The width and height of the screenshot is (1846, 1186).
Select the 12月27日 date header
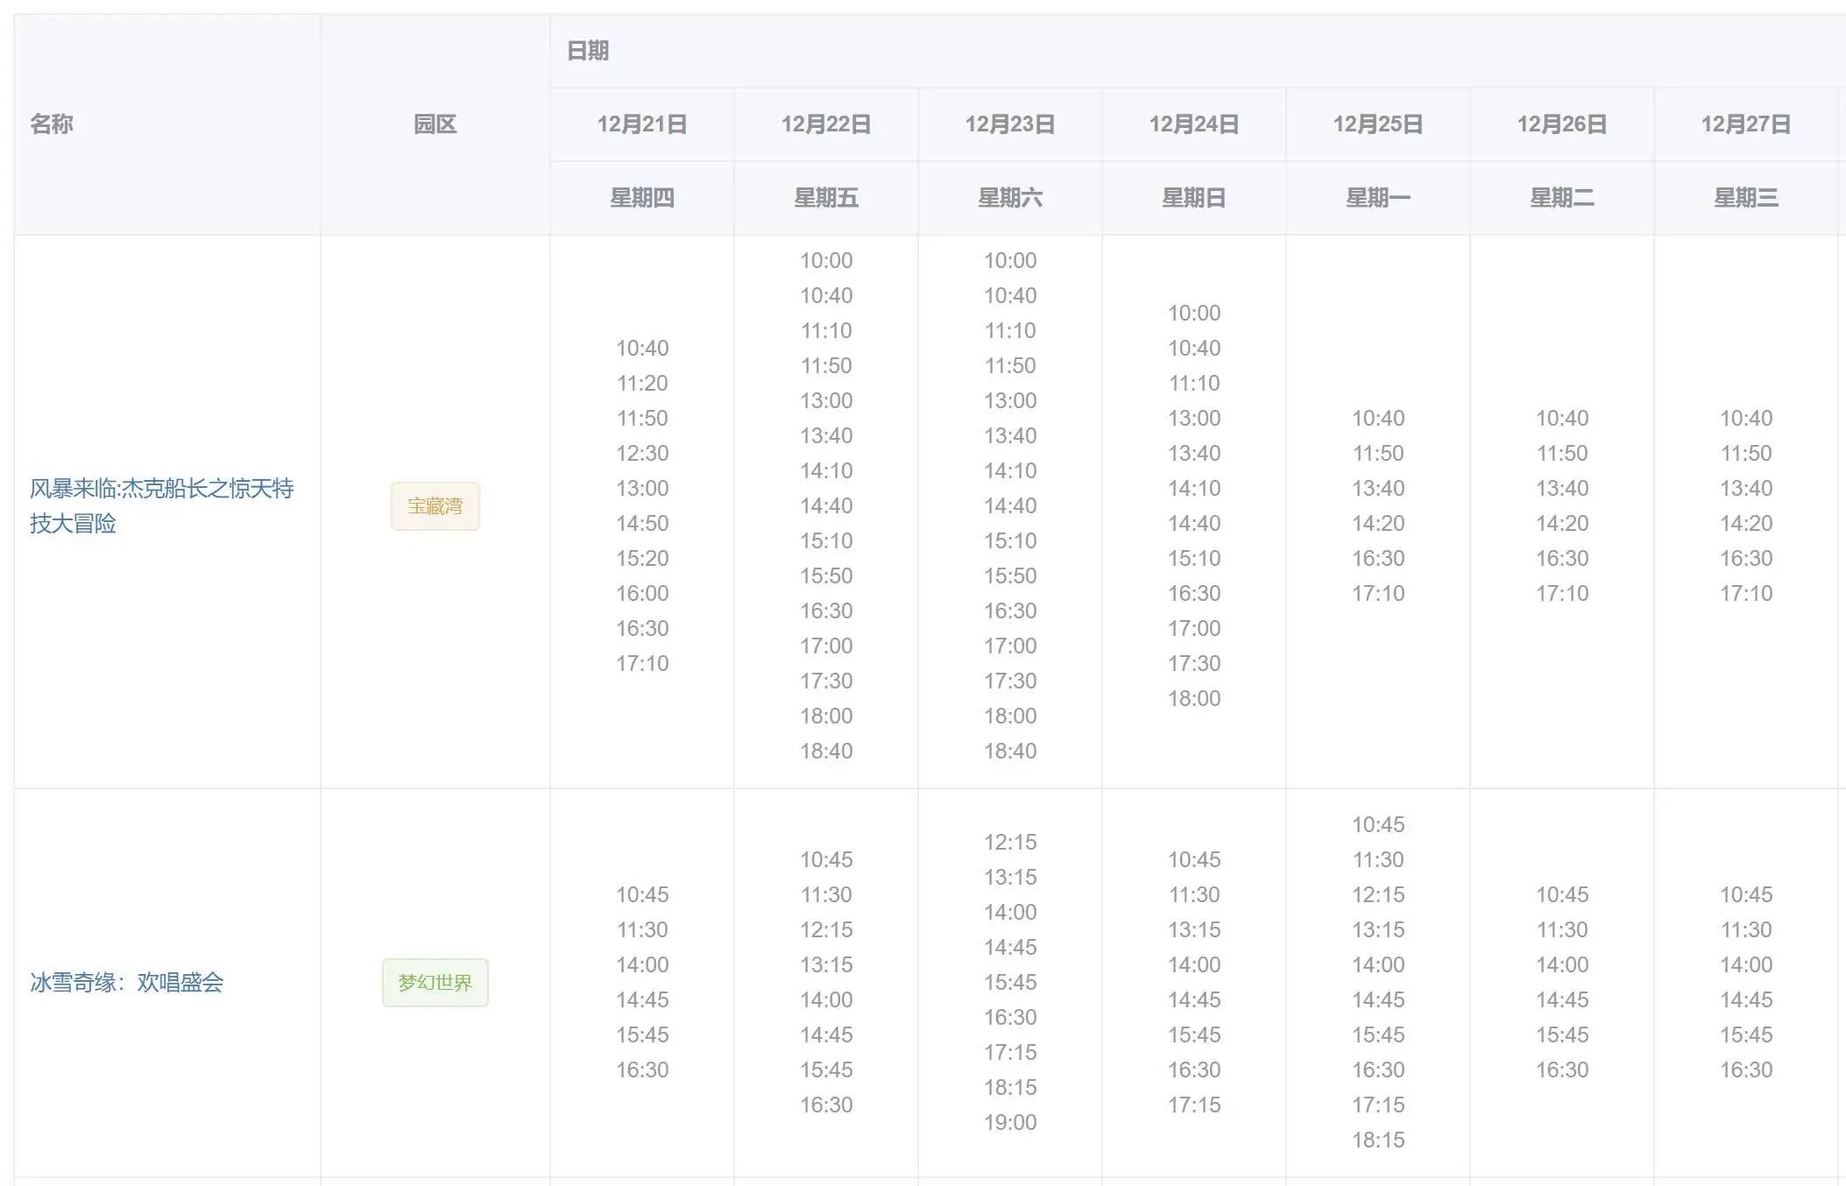[1745, 124]
